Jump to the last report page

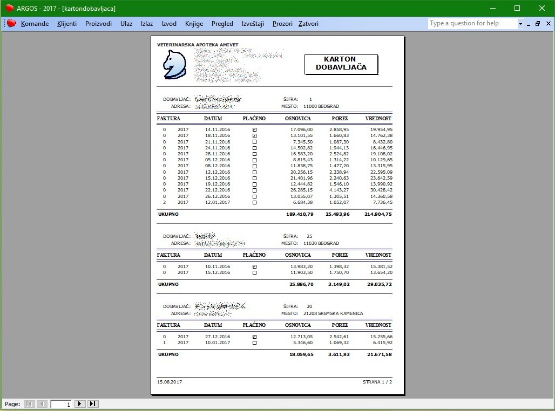point(93,403)
